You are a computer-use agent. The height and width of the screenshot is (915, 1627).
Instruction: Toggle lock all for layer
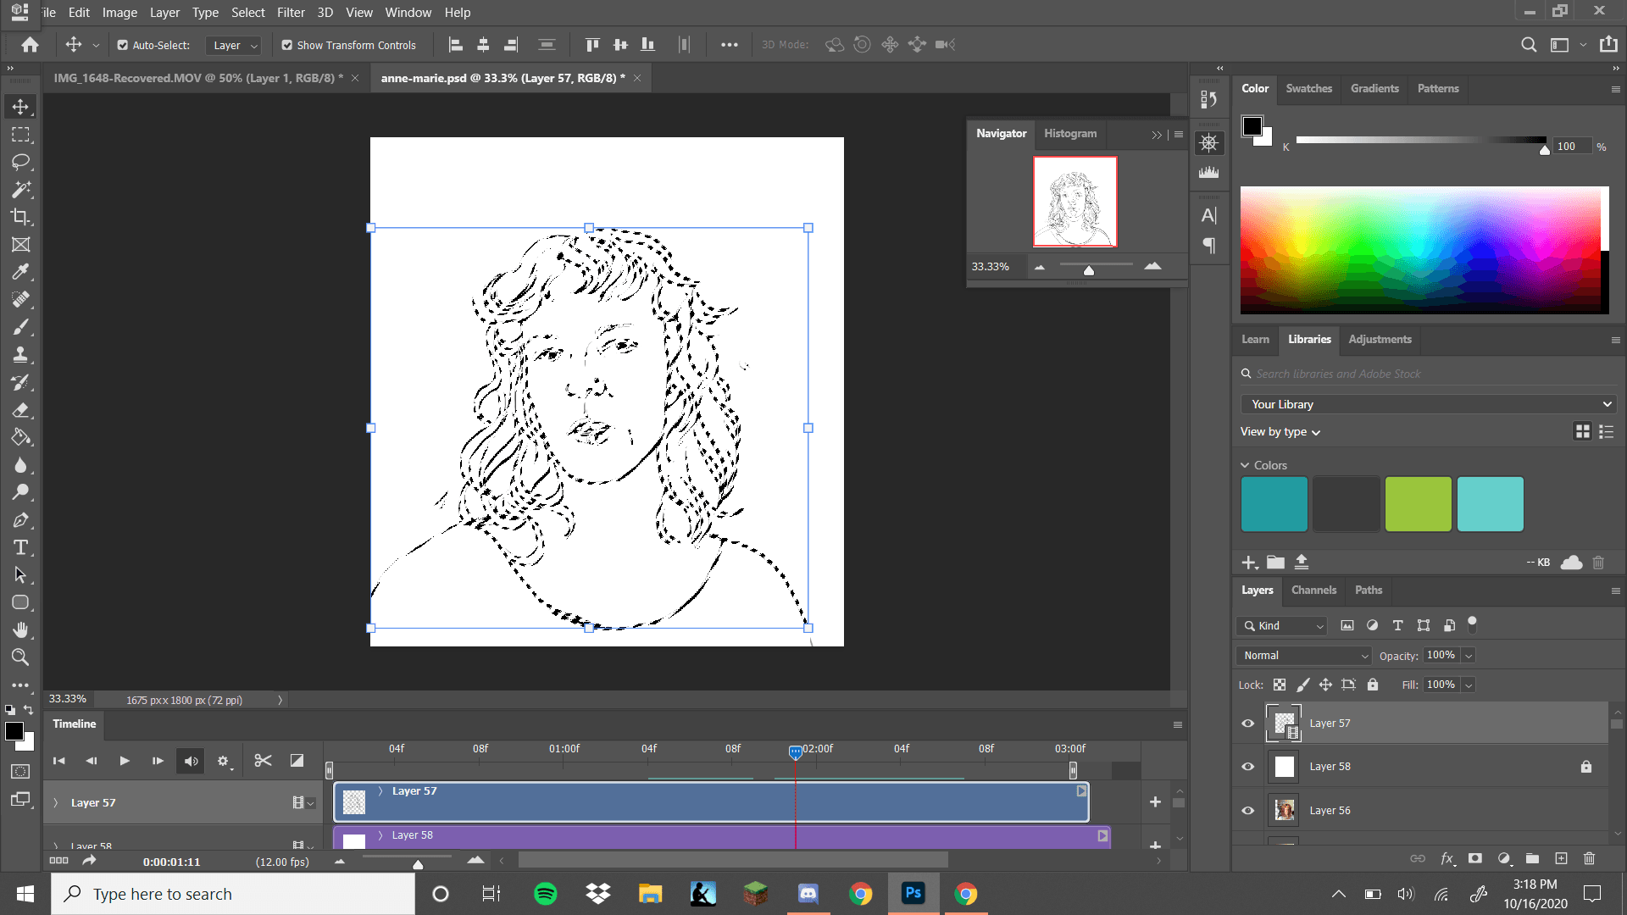(x=1373, y=685)
